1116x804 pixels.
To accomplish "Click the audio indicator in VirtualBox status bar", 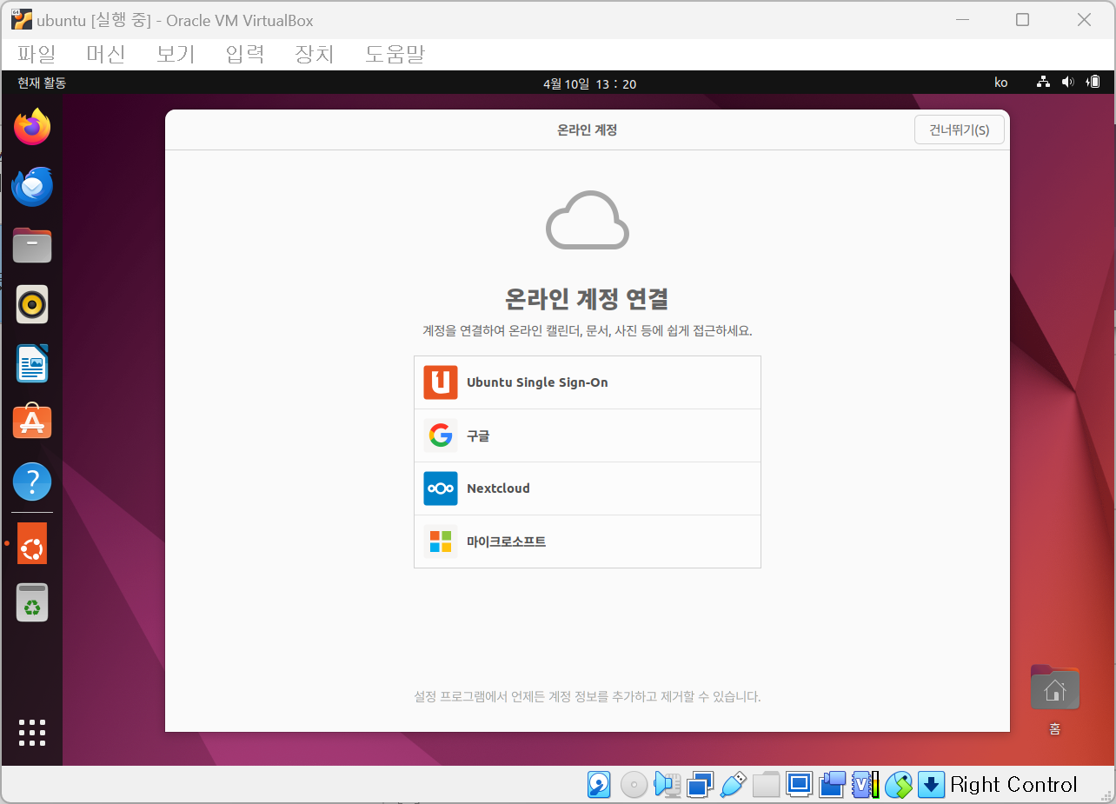I will pos(667,785).
